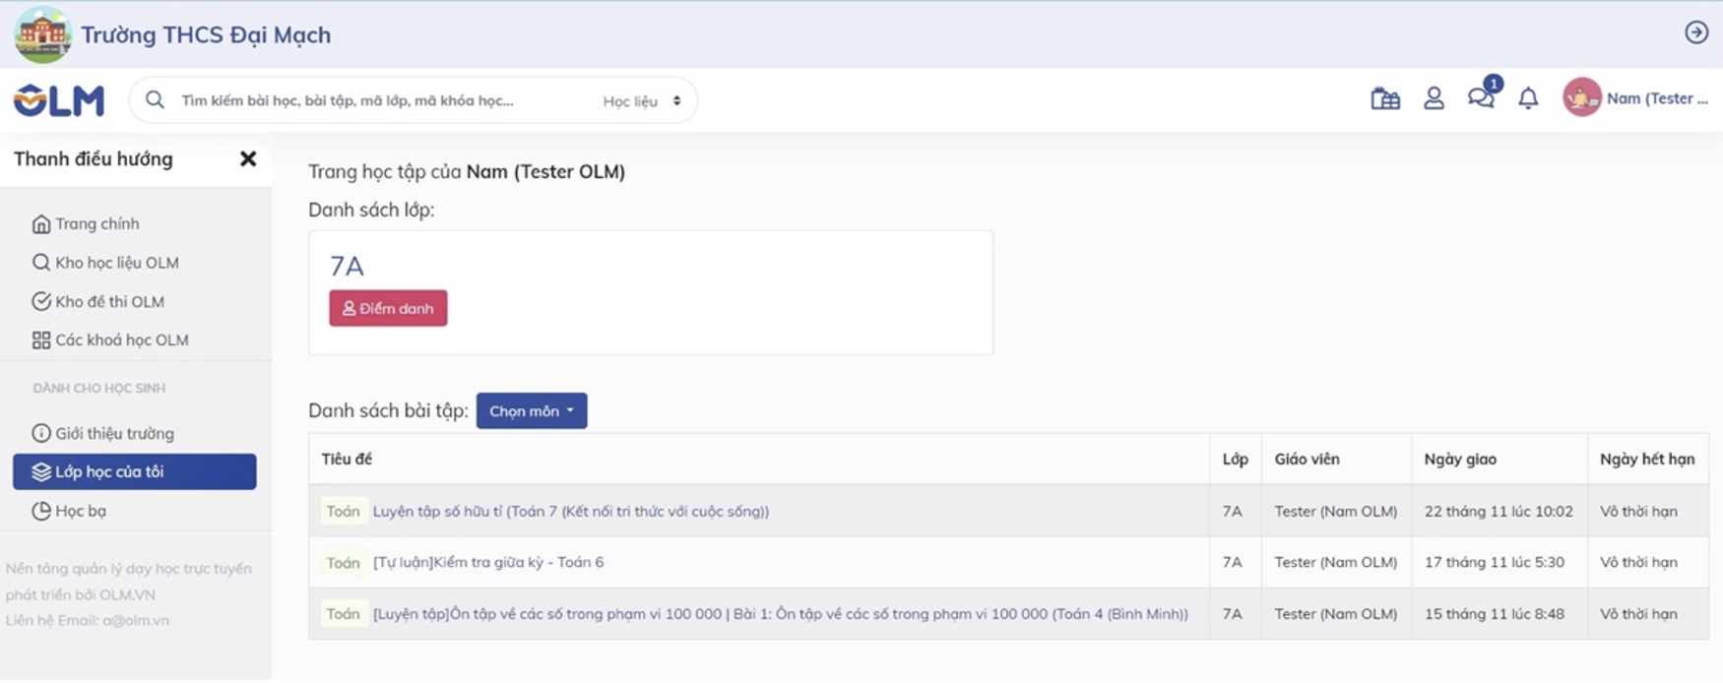The width and height of the screenshot is (1723, 683).
Task: Open the Luyện tập số hữu tỉ assignment
Action: click(570, 512)
